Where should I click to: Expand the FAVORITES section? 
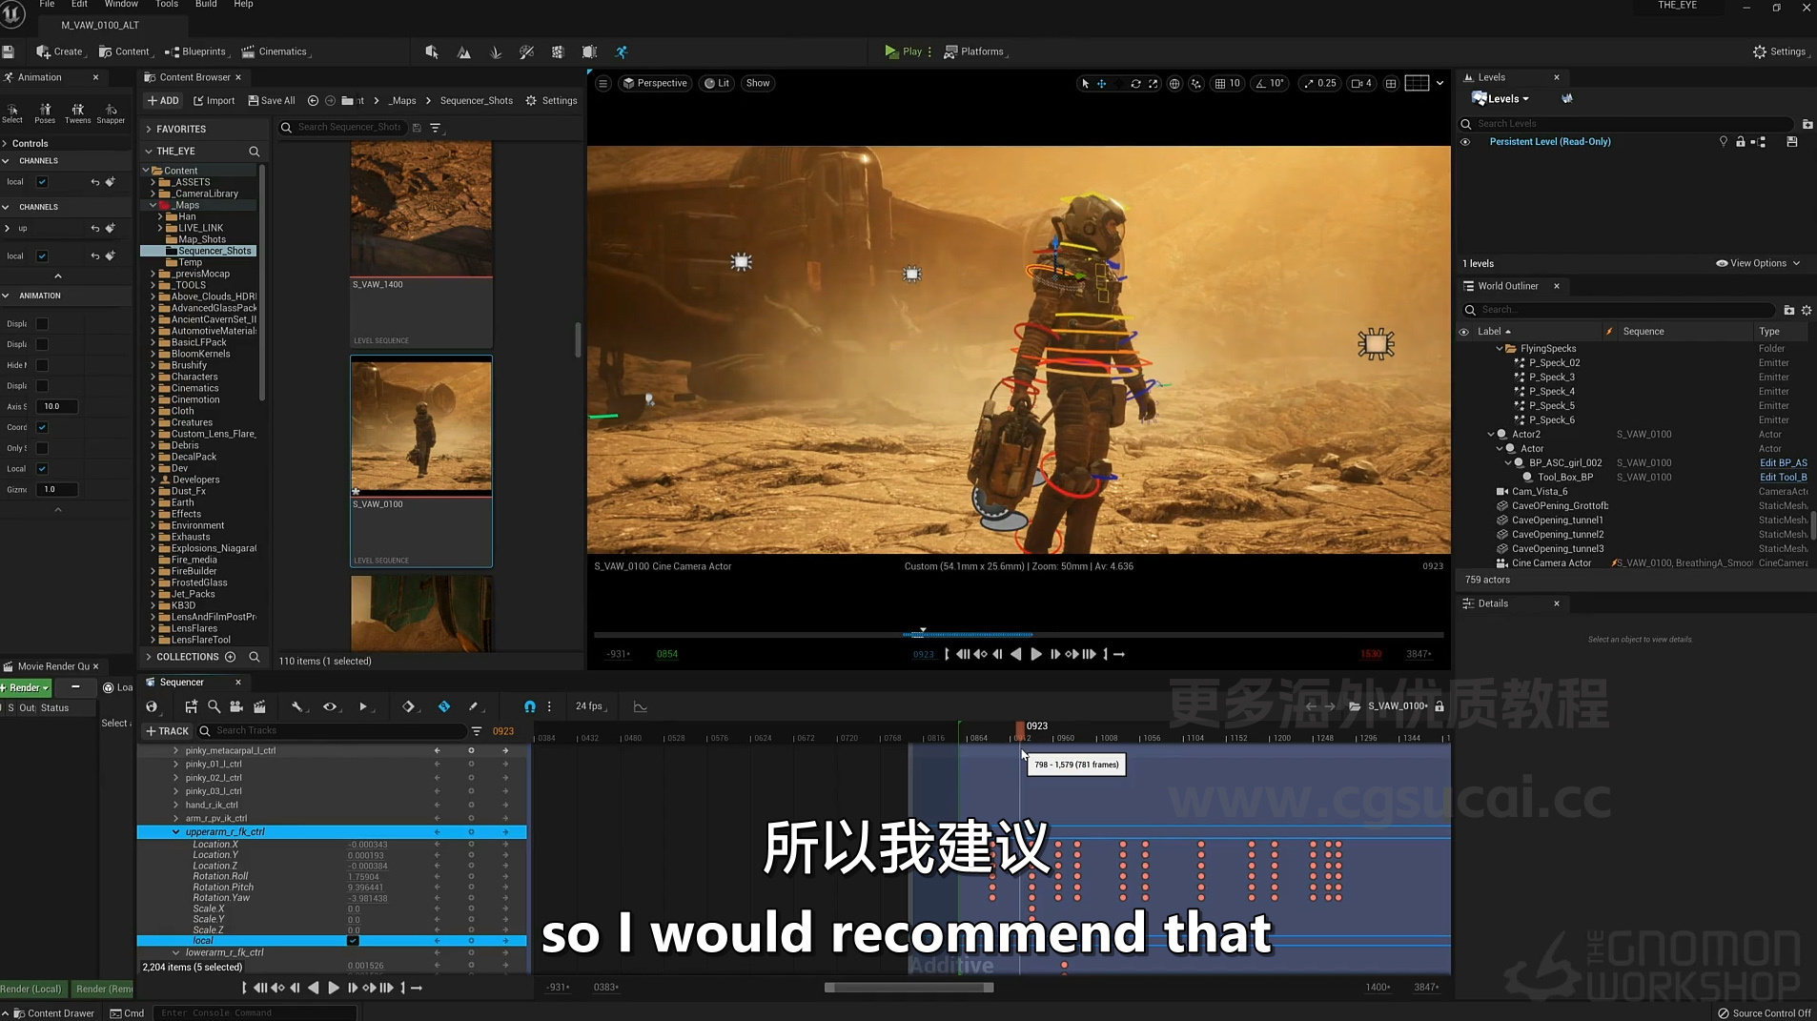[148, 129]
